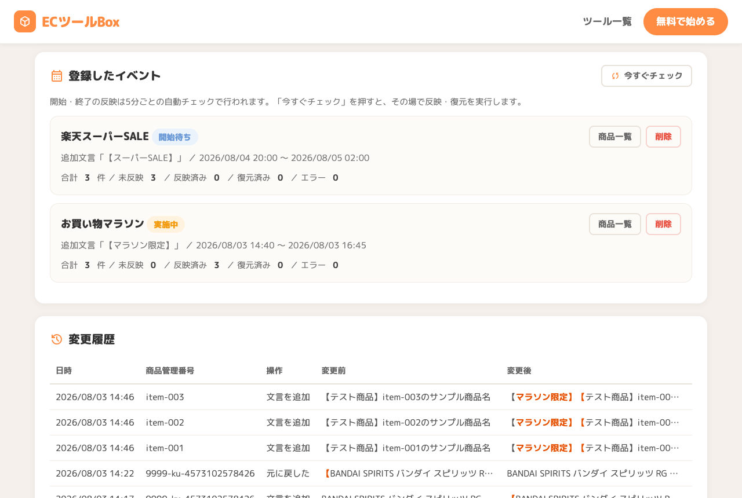742x498 pixels.
Task: Click the 登録したイベント heading
Action: (115, 76)
